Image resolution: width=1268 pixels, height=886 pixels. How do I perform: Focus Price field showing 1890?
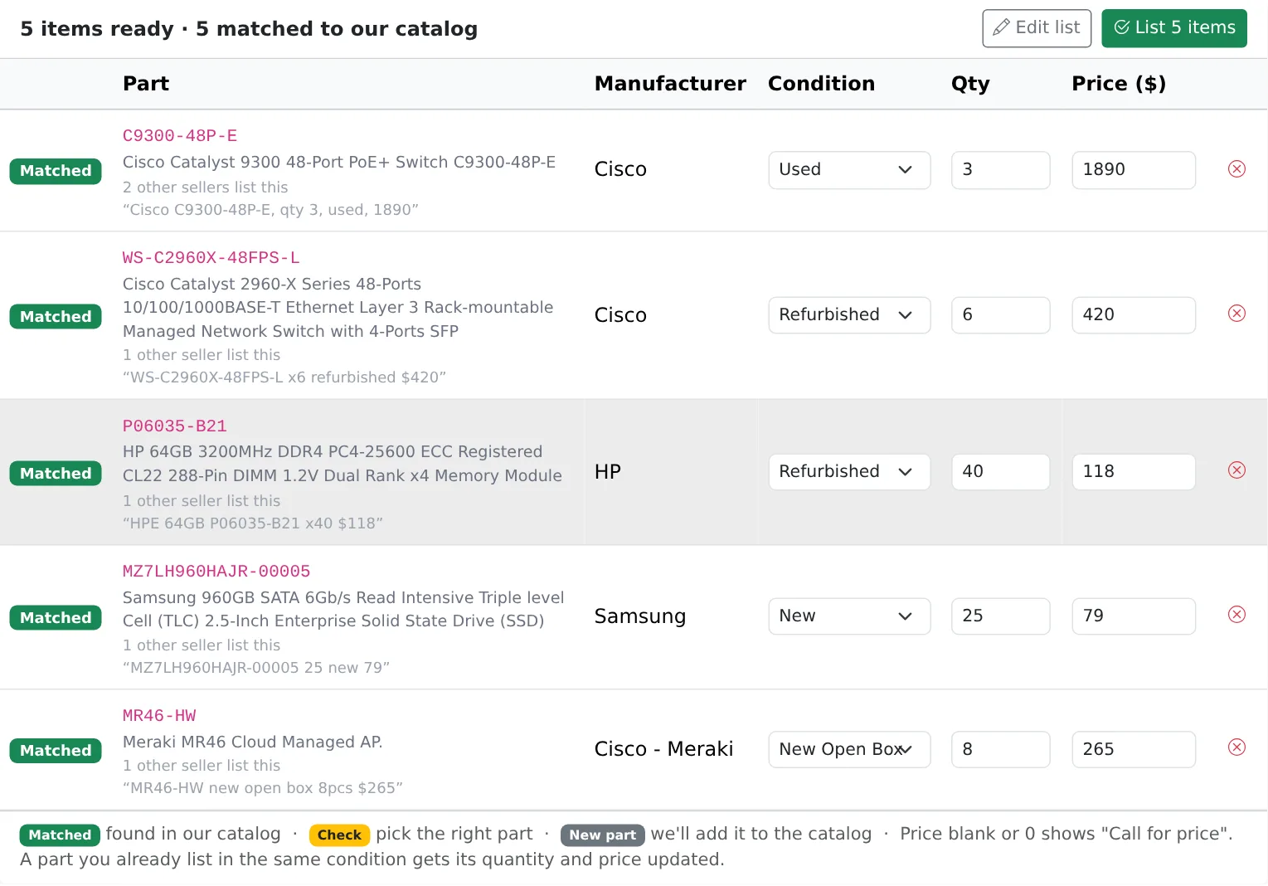pyautogui.click(x=1134, y=170)
